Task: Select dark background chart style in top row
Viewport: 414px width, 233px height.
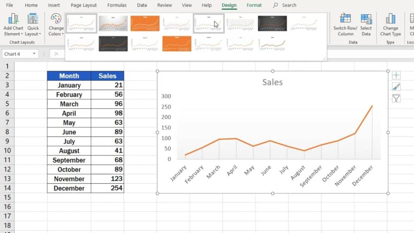Action: point(272,23)
